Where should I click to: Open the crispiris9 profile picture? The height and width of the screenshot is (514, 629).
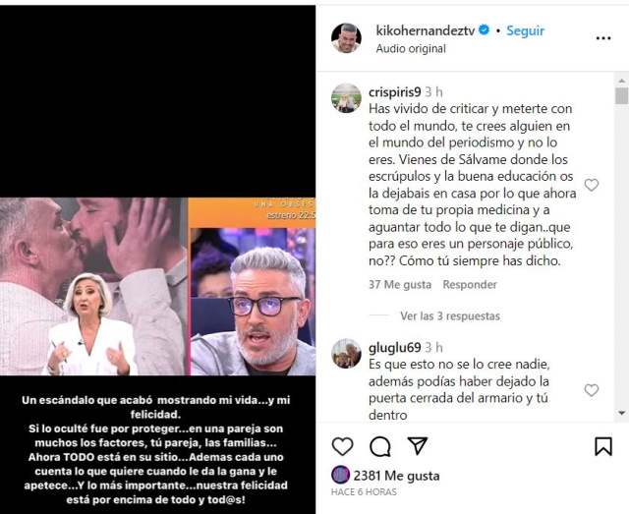[346, 98]
